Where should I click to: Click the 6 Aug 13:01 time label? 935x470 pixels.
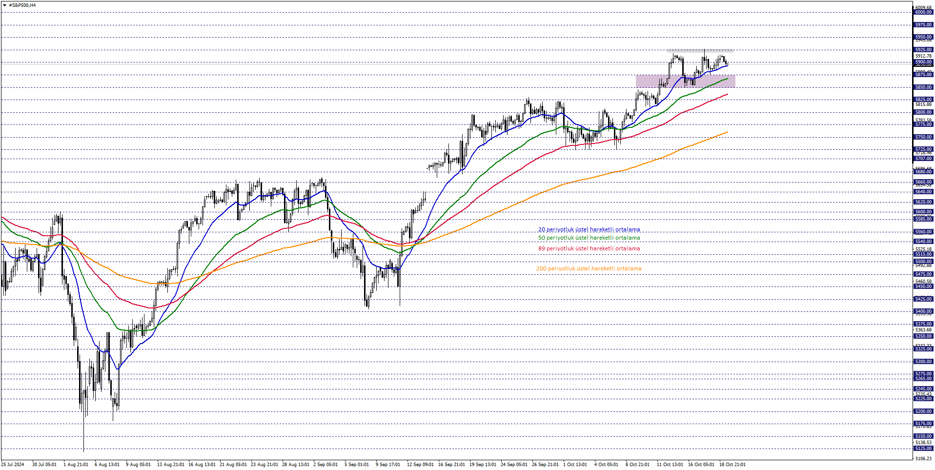[x=107, y=465]
